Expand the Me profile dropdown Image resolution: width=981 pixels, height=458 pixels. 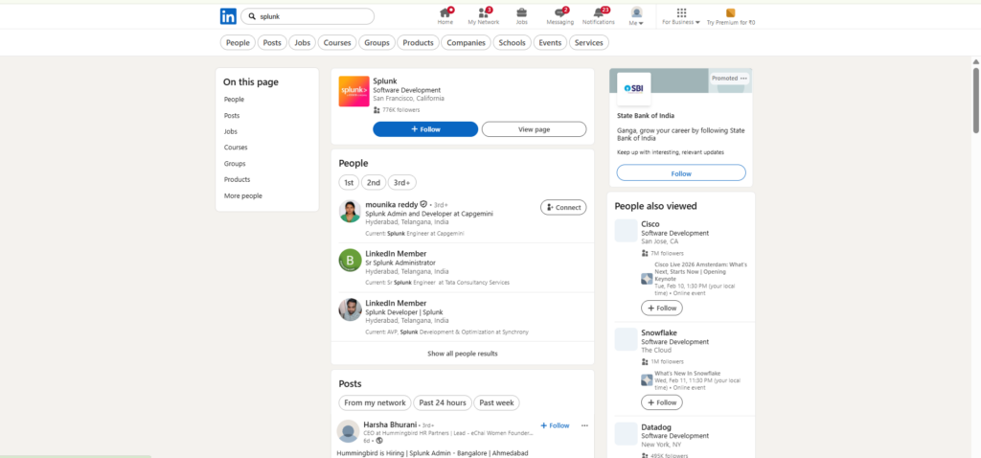[x=636, y=16]
